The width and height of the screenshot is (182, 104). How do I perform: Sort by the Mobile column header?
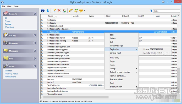80,16
